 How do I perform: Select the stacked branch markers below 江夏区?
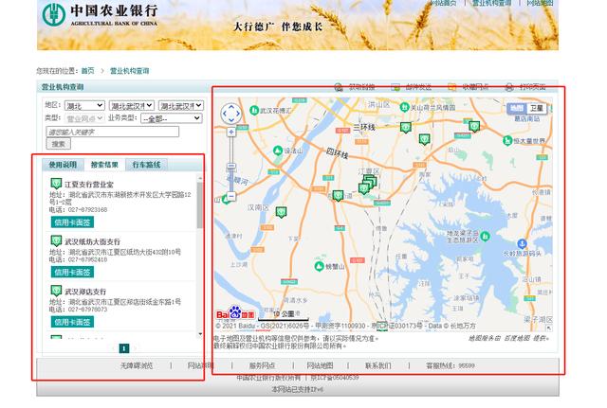367,185
